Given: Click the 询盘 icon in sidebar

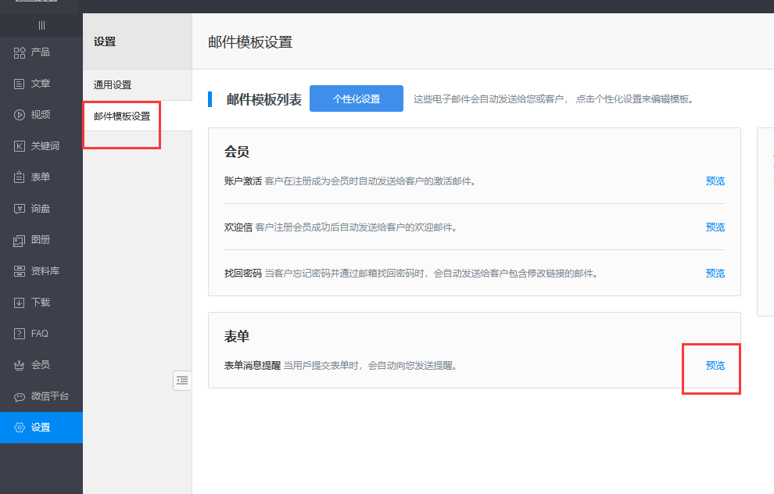Looking at the screenshot, I should (x=20, y=209).
